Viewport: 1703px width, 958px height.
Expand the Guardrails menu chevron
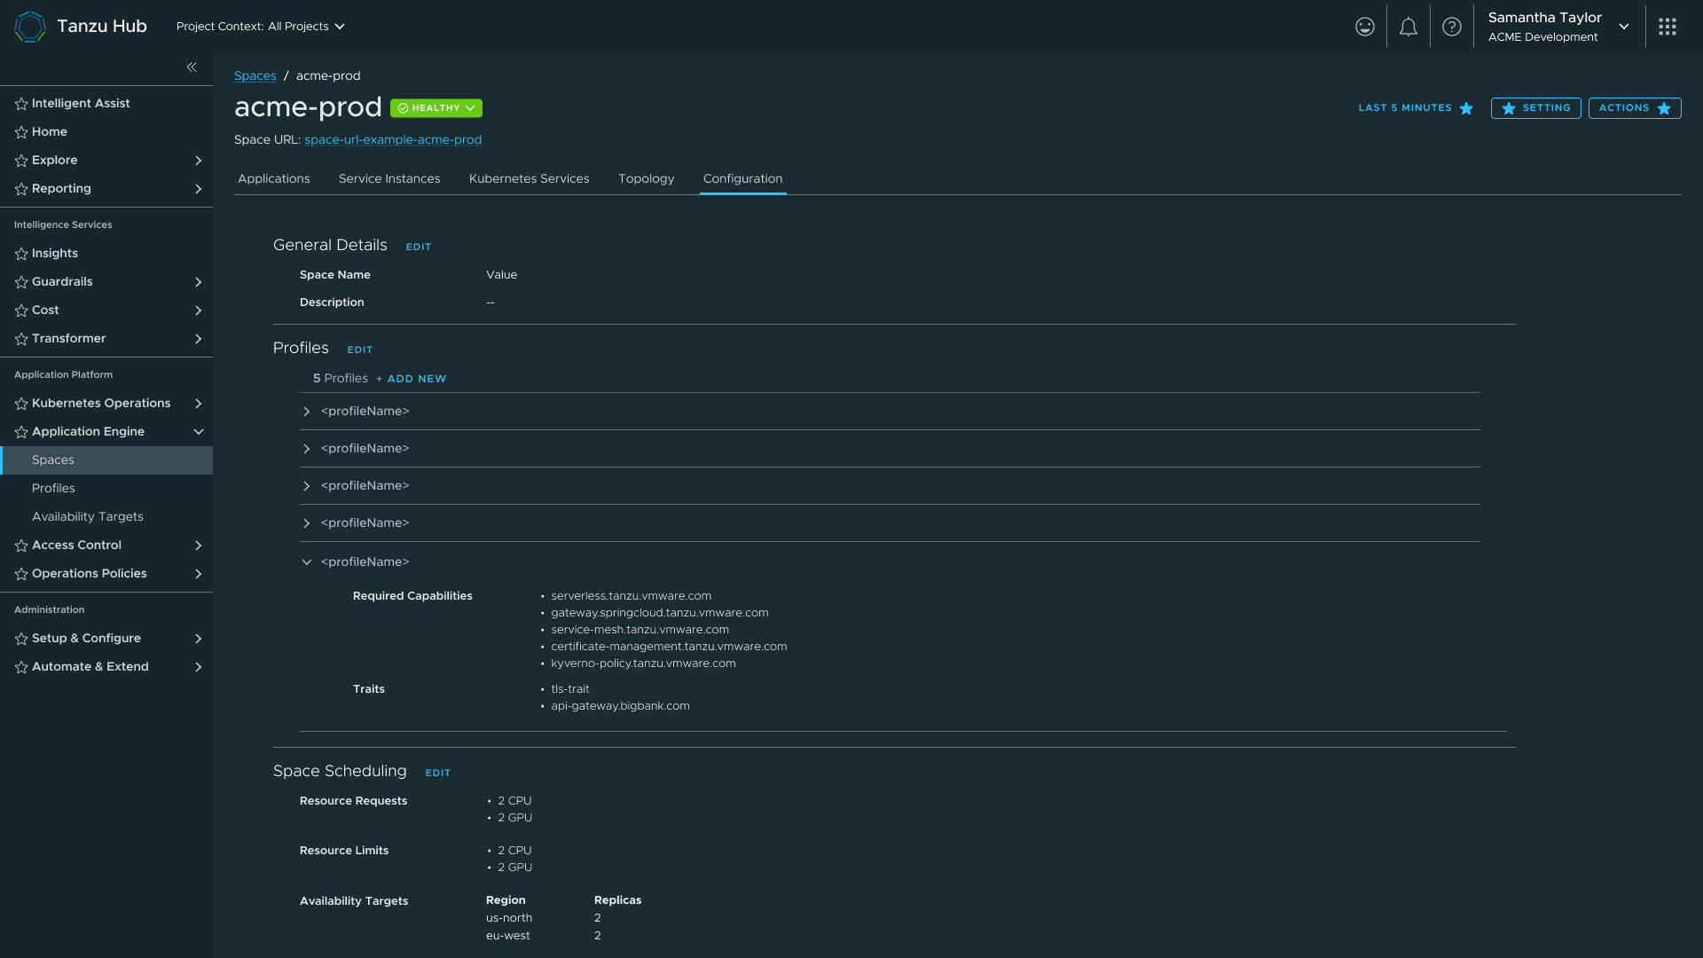[199, 282]
